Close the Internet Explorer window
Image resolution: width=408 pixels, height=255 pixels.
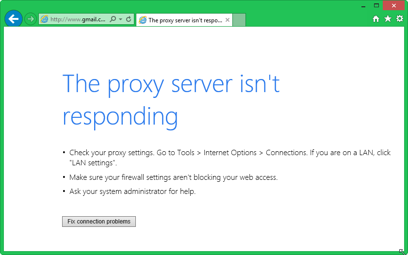click(393, 5)
